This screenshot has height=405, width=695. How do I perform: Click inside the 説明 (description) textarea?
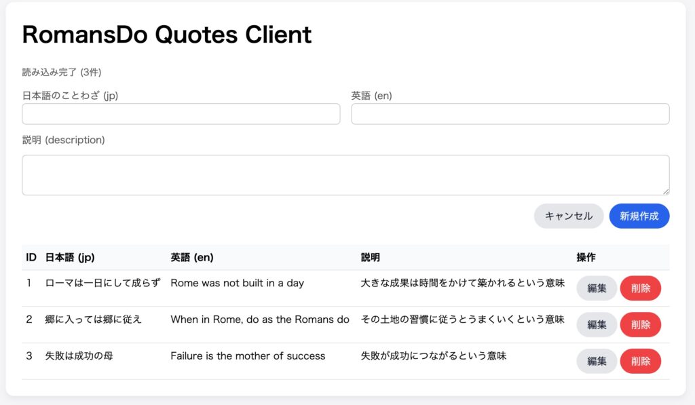pos(345,175)
